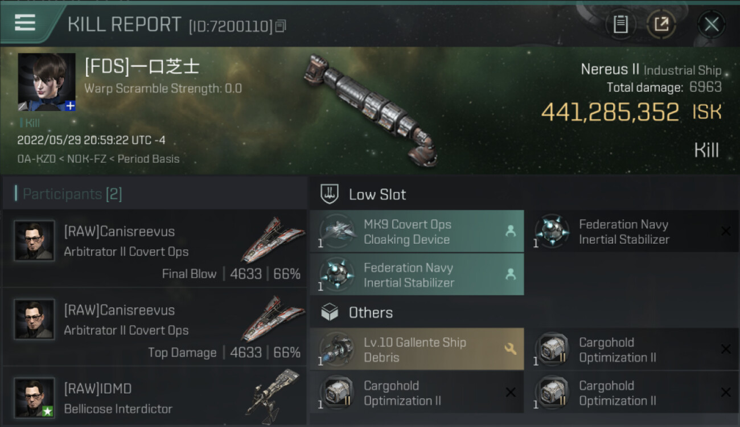
Task: Open the hamburger menu icon
Action: [25, 23]
